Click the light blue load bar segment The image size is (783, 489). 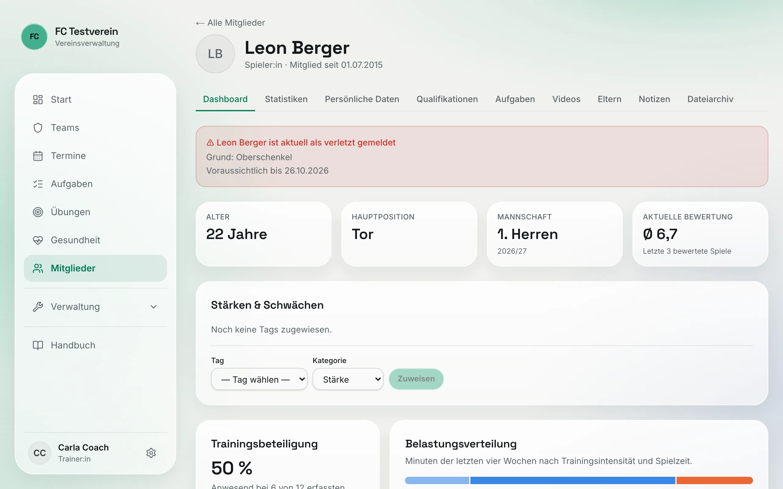coord(437,480)
